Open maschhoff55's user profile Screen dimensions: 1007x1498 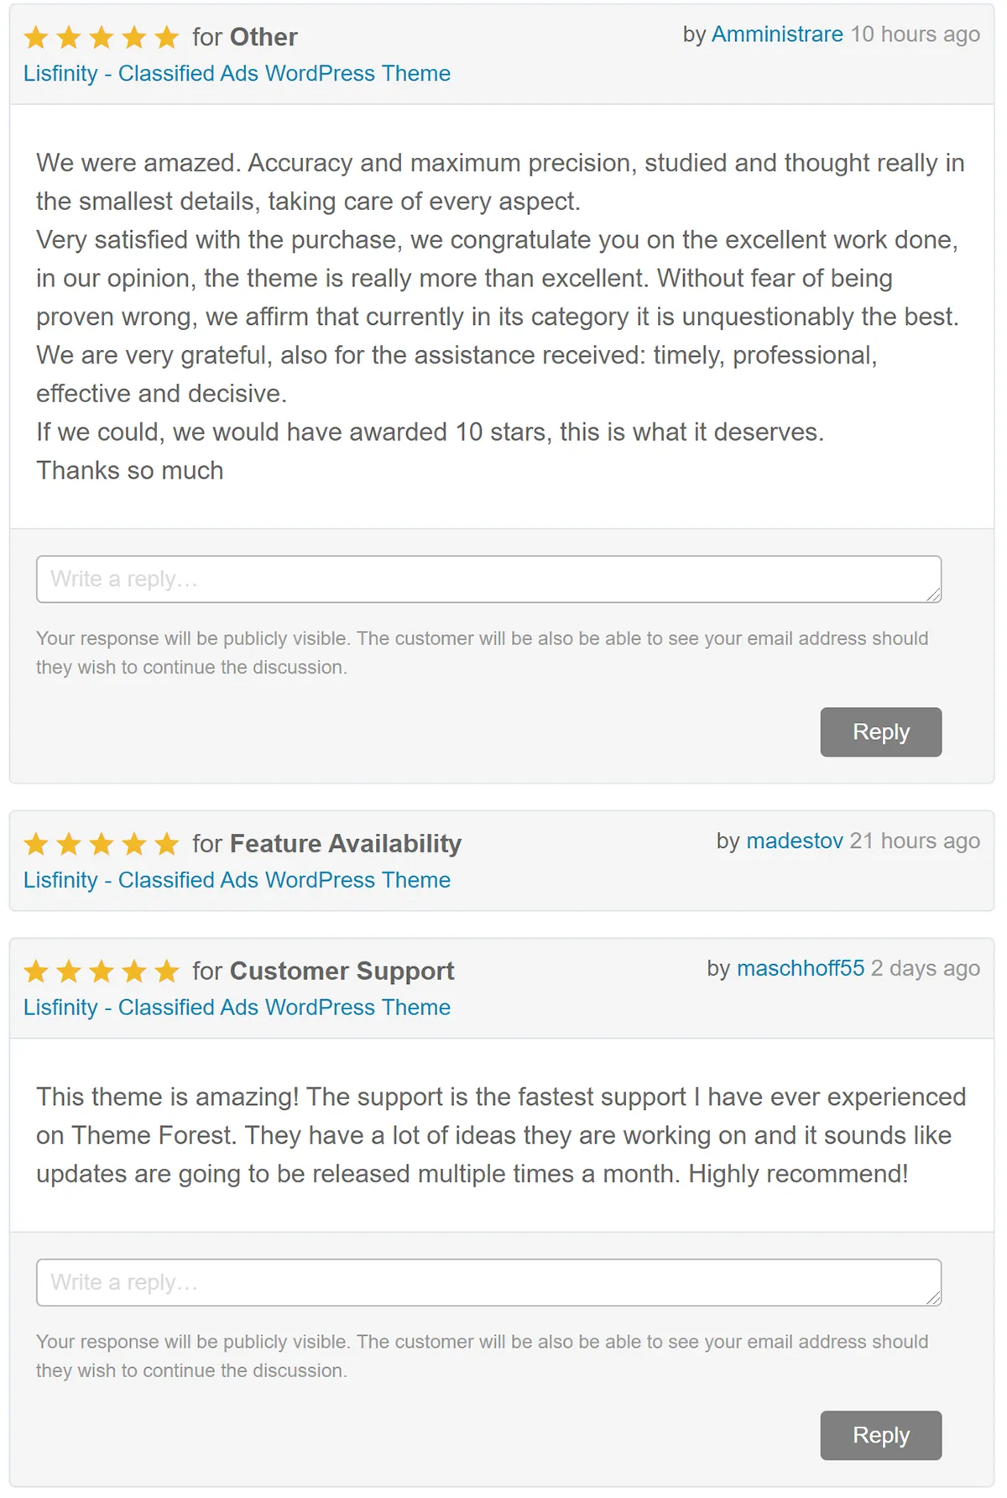click(x=801, y=968)
